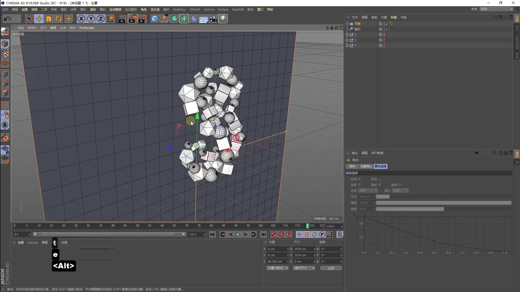Select the Move tool in the toolbar
The image size is (520, 292).
tap(39, 19)
